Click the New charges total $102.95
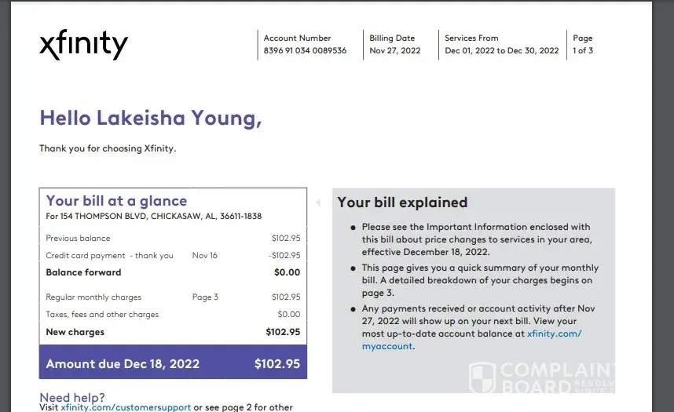Image resolution: width=674 pixels, height=412 pixels. tap(283, 332)
